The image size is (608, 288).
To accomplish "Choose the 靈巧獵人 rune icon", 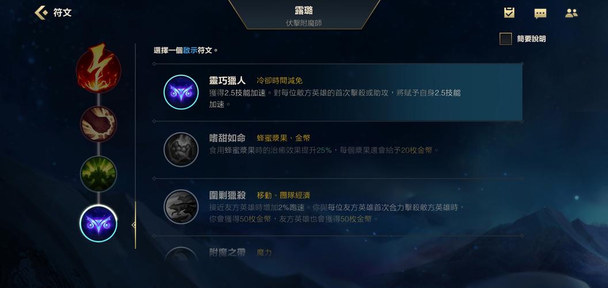I will (x=181, y=92).
